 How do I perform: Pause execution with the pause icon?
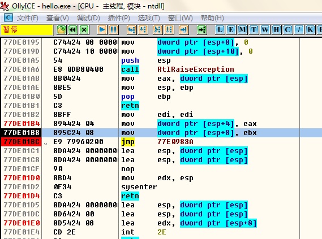[x=114, y=30]
